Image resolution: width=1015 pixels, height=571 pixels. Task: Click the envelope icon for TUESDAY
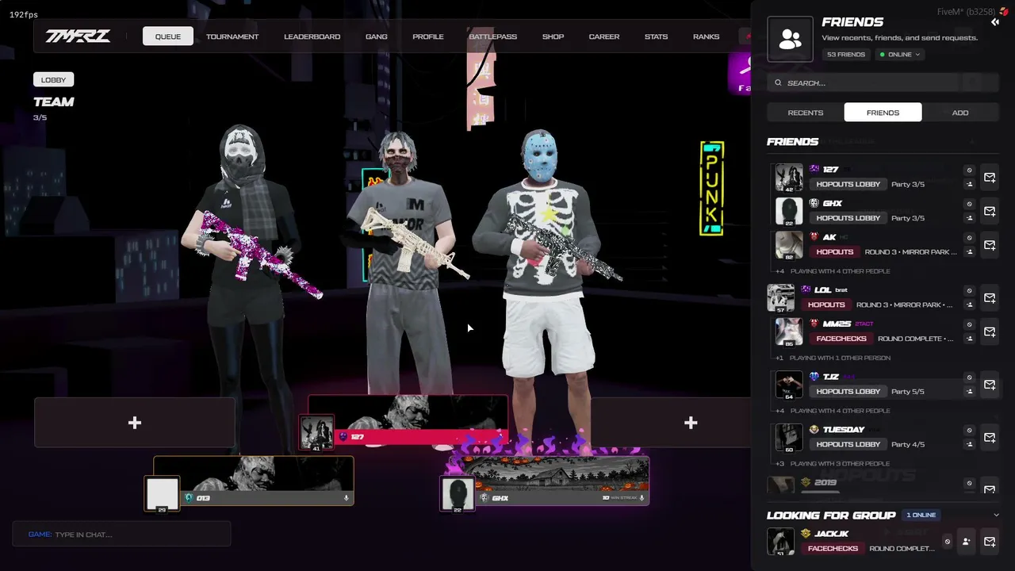[990, 437]
